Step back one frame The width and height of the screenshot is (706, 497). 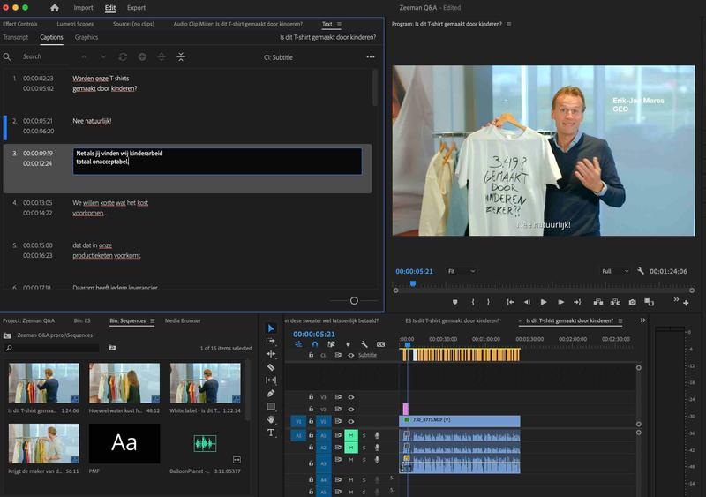point(527,302)
